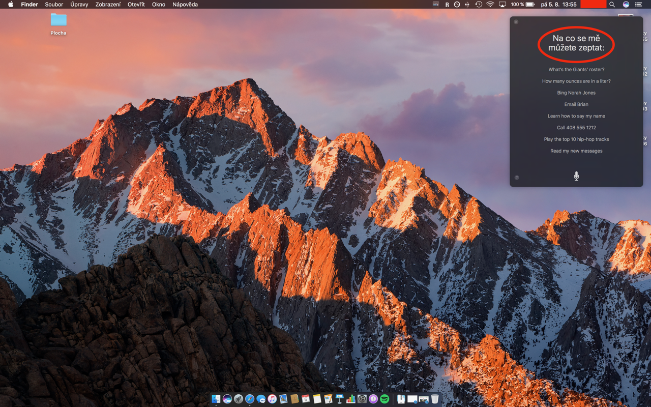Close the Siri panel
Image resolution: width=651 pixels, height=407 pixels.
tap(516, 22)
